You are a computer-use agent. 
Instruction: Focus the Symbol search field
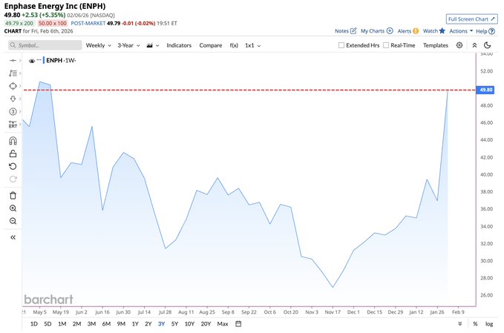click(x=45, y=45)
